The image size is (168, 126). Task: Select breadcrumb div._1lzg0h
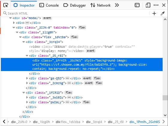tap(41, 122)
